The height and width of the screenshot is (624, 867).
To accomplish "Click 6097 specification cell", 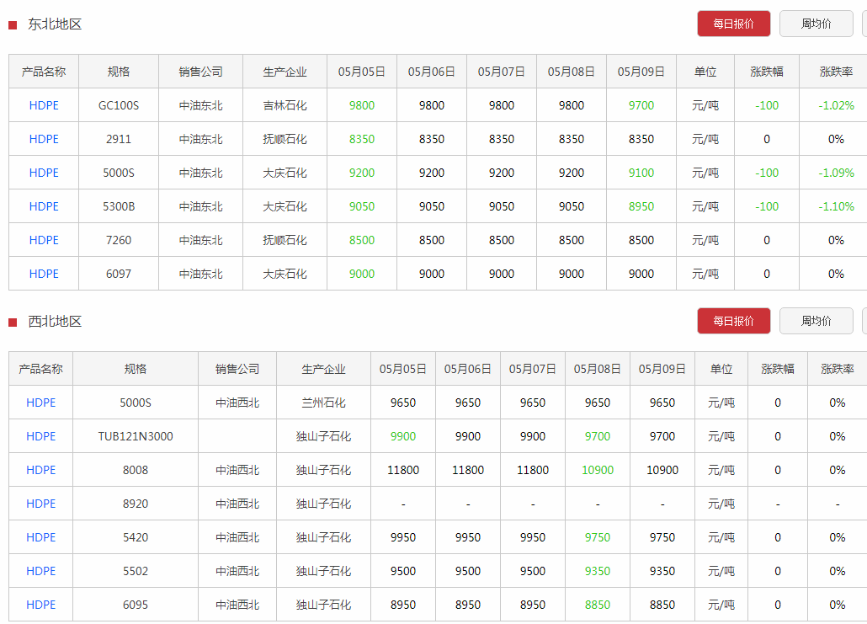I will tap(119, 274).
